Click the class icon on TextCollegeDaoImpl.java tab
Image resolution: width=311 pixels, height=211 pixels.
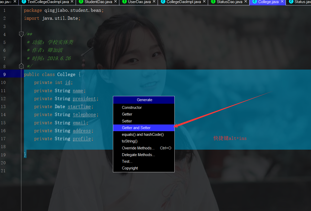(24, 2)
